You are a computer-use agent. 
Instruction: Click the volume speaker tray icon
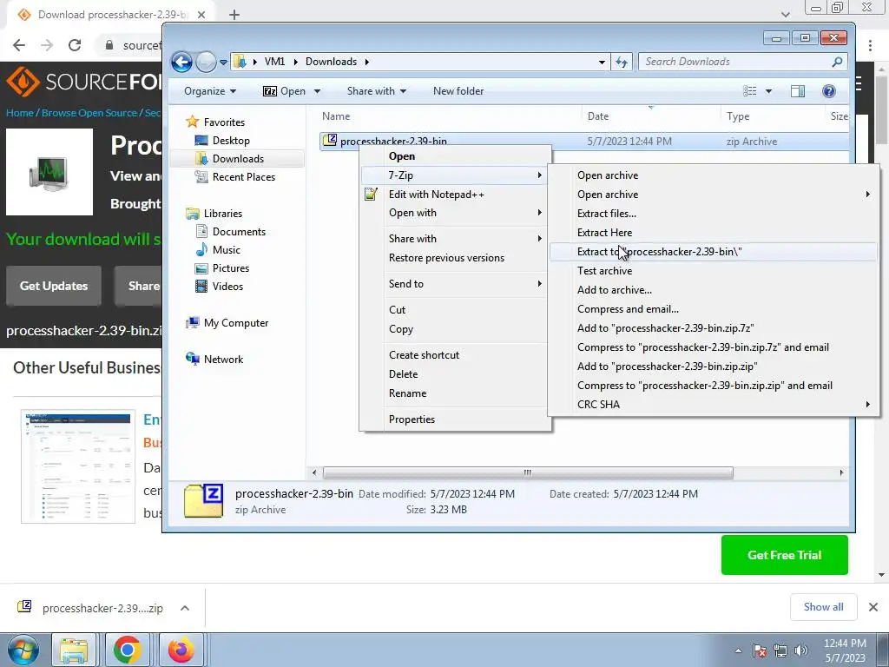800,650
